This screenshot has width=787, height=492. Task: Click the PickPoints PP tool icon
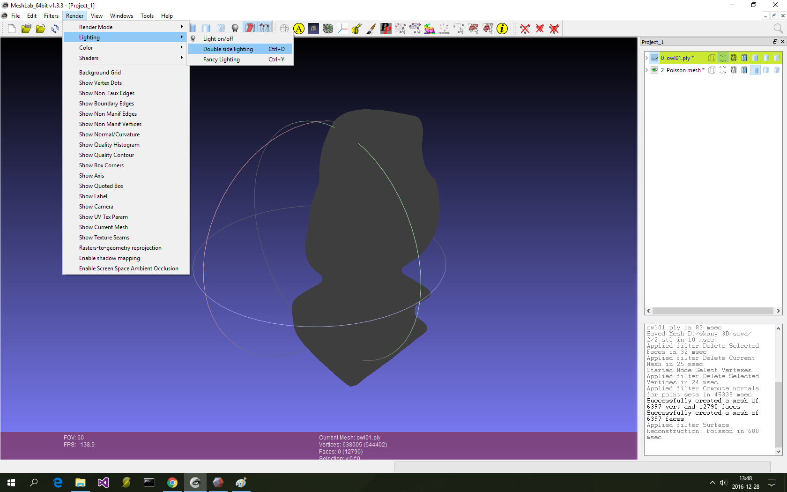[386, 29]
